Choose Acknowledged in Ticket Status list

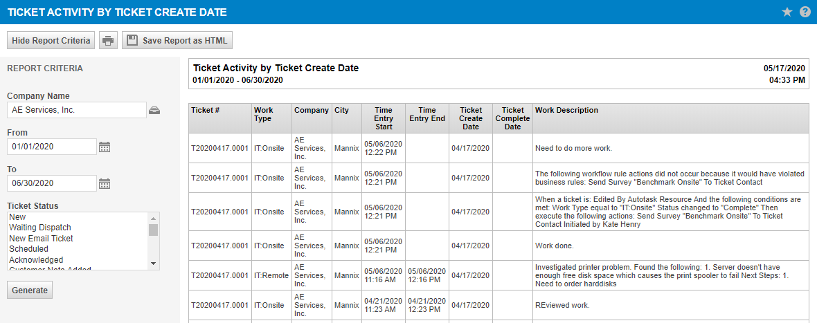(36, 260)
